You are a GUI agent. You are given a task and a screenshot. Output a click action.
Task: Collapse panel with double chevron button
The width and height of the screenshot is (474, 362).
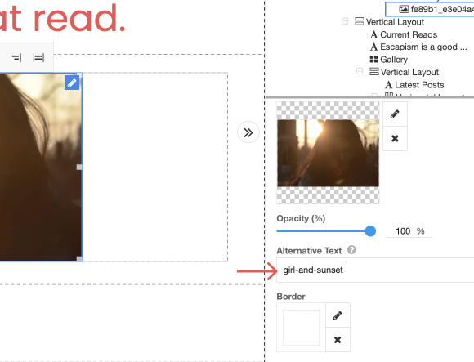(248, 132)
